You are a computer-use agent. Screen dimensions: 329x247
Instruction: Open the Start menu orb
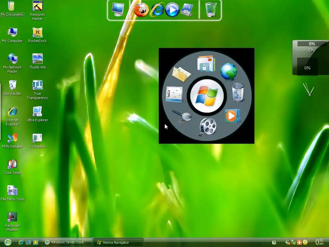click(x=8, y=242)
